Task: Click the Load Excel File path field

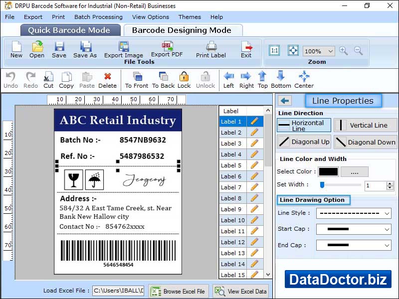Action: 118,291
